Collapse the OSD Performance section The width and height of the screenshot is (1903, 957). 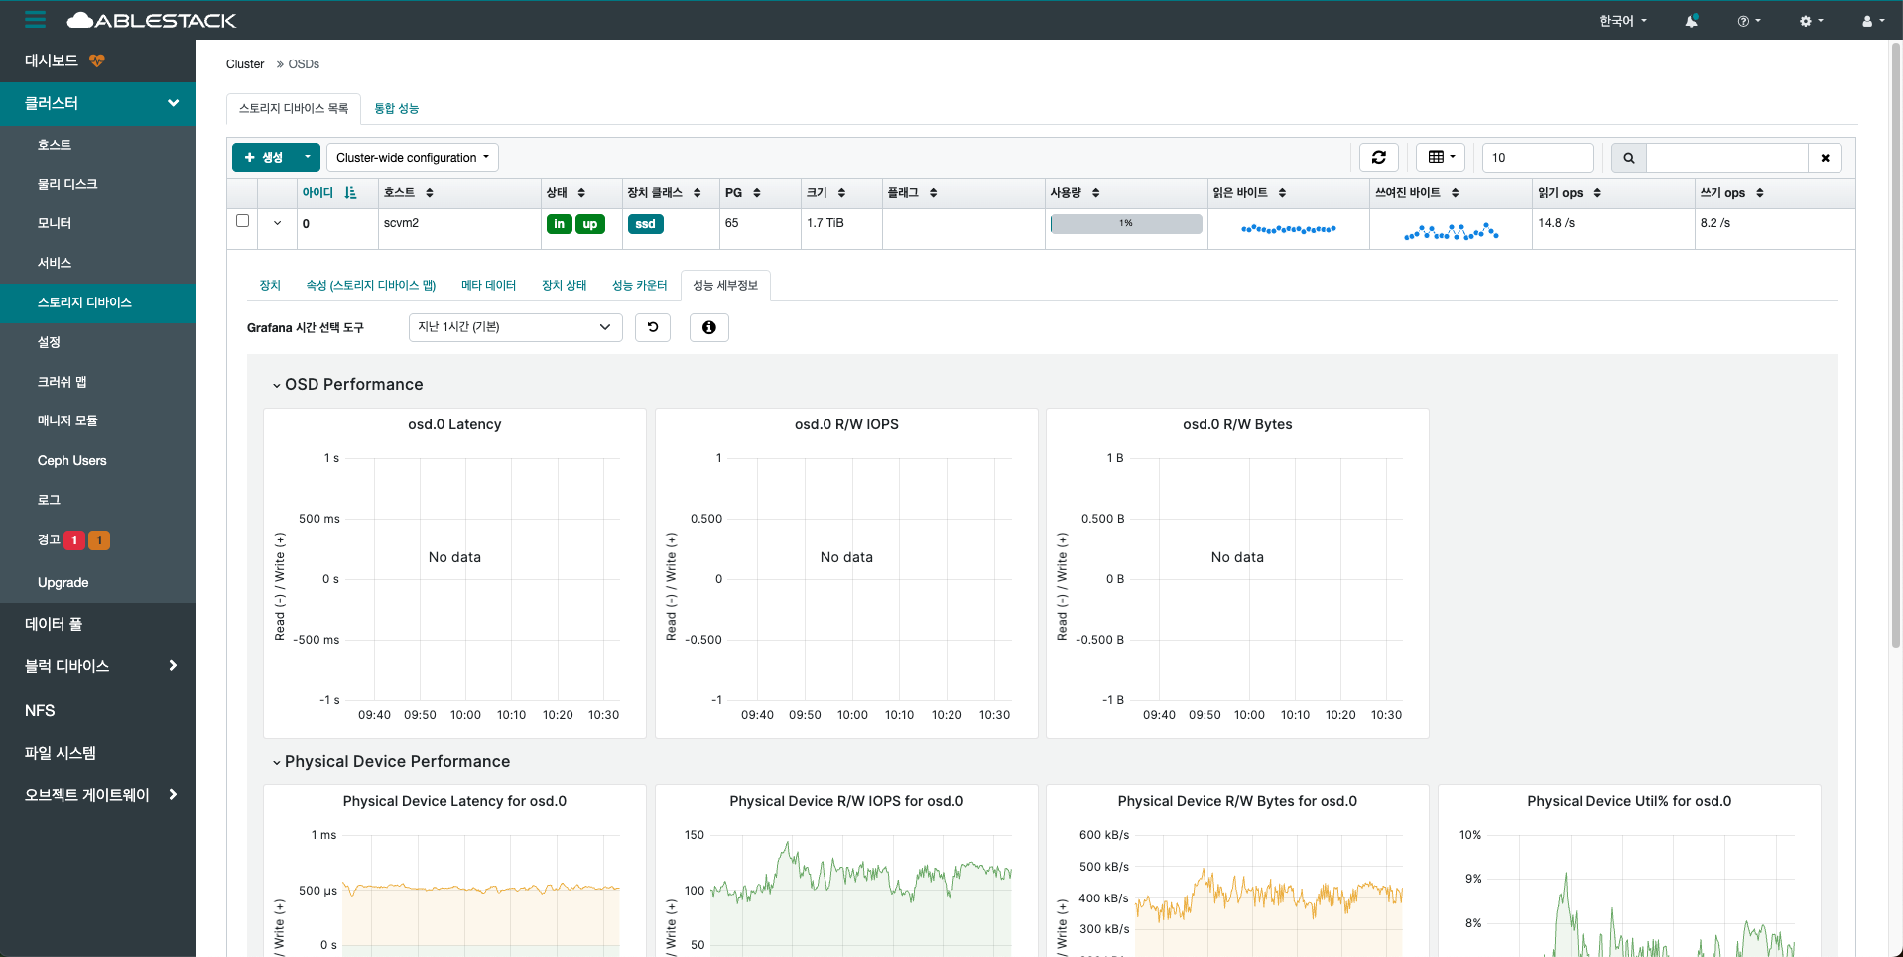pyautogui.click(x=277, y=385)
